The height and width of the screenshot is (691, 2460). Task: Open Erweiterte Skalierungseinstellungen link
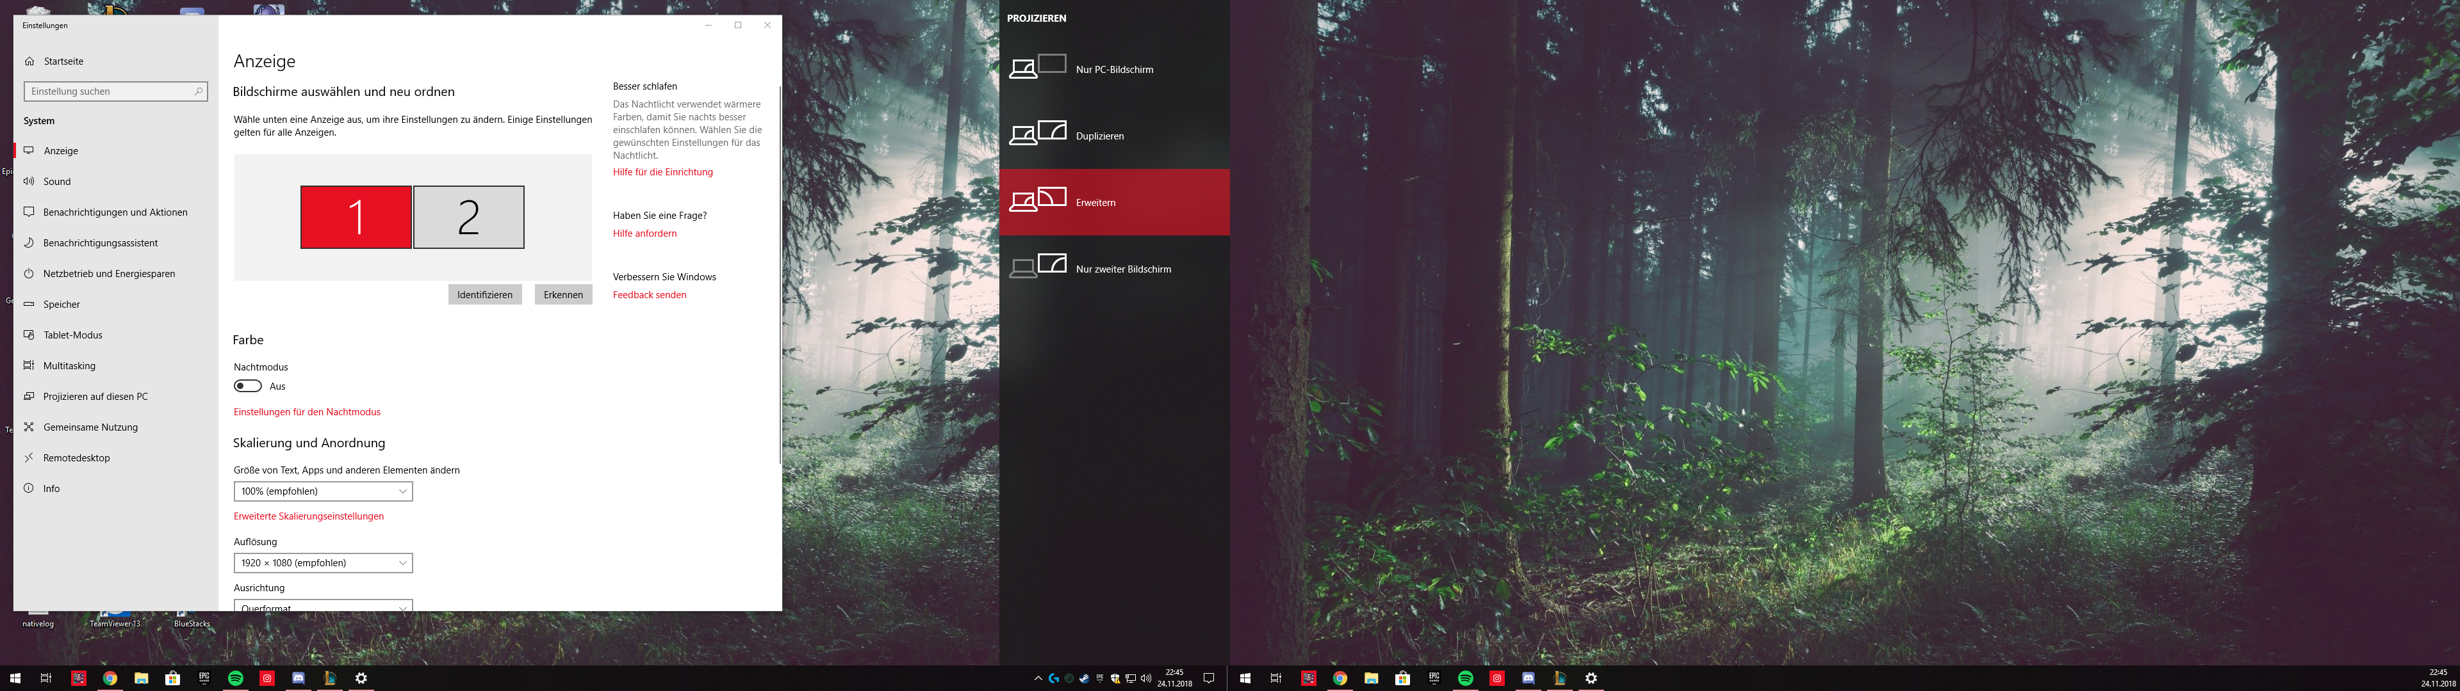coord(308,516)
